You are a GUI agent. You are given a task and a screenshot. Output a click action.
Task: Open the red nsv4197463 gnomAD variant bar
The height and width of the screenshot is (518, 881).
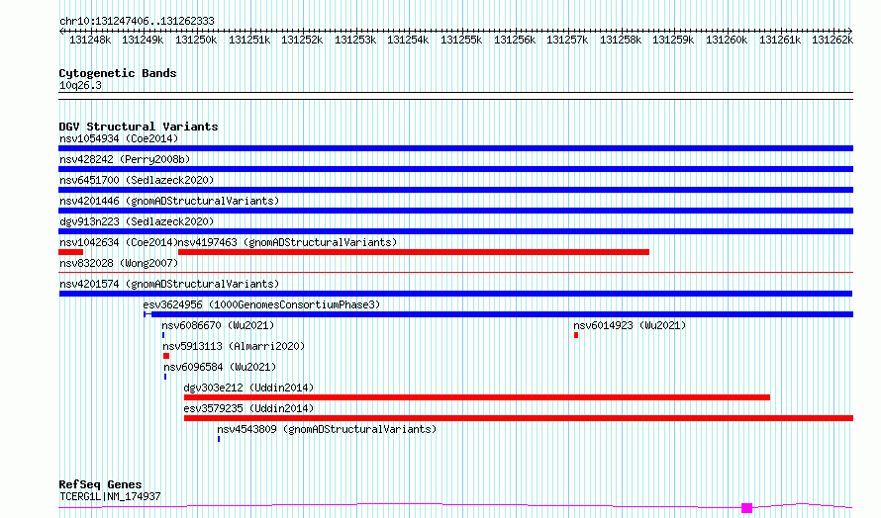pyautogui.click(x=414, y=252)
